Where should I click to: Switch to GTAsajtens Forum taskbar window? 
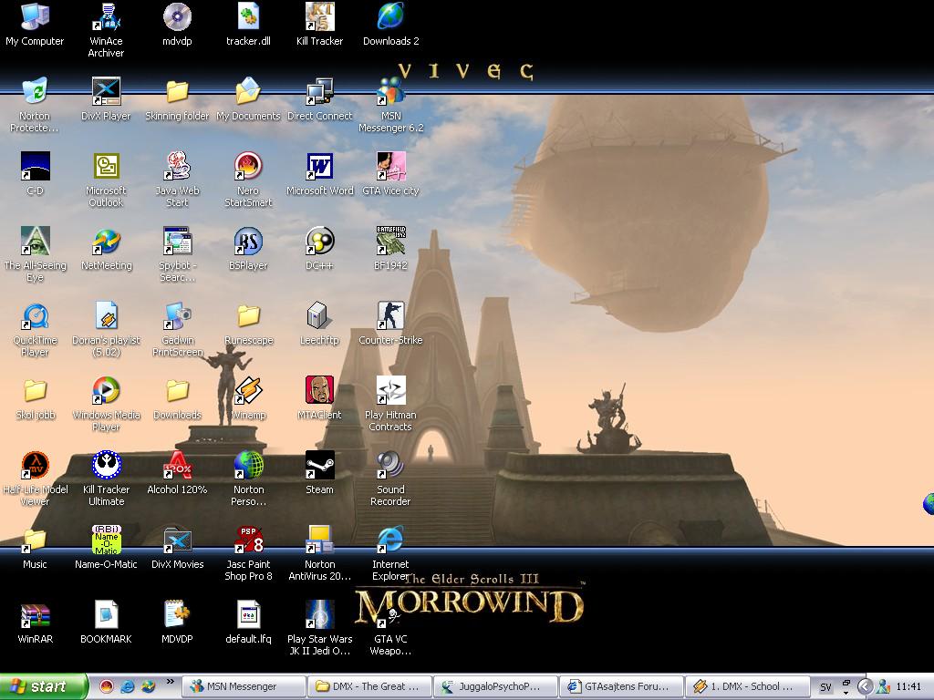tap(621, 686)
